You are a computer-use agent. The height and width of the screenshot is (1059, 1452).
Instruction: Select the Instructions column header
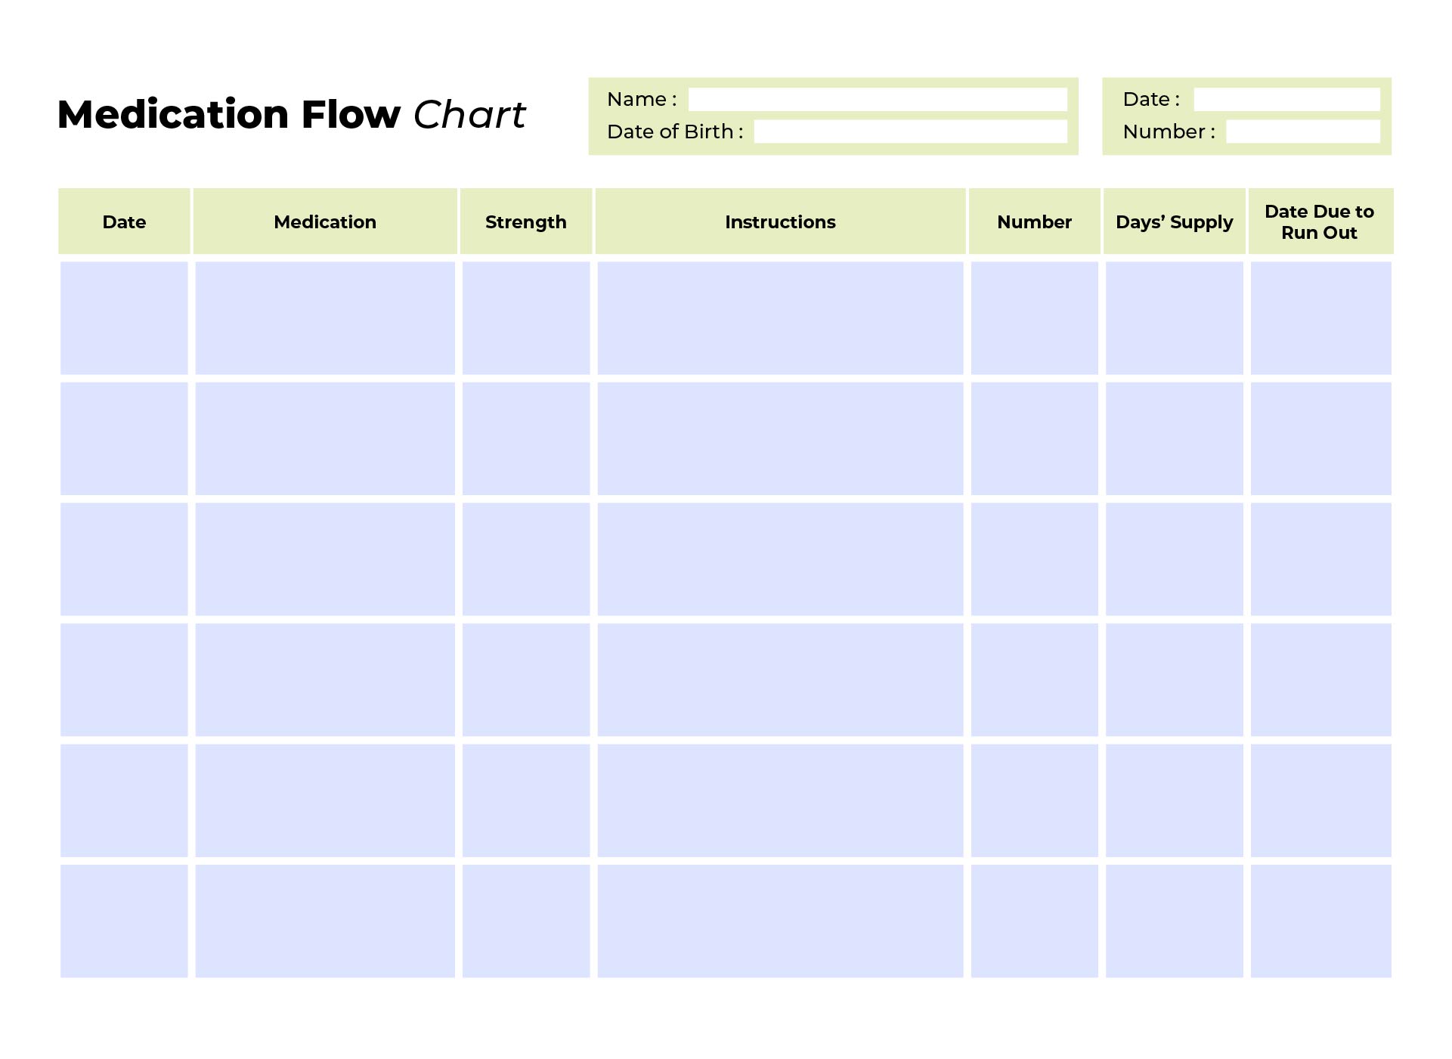click(x=780, y=221)
